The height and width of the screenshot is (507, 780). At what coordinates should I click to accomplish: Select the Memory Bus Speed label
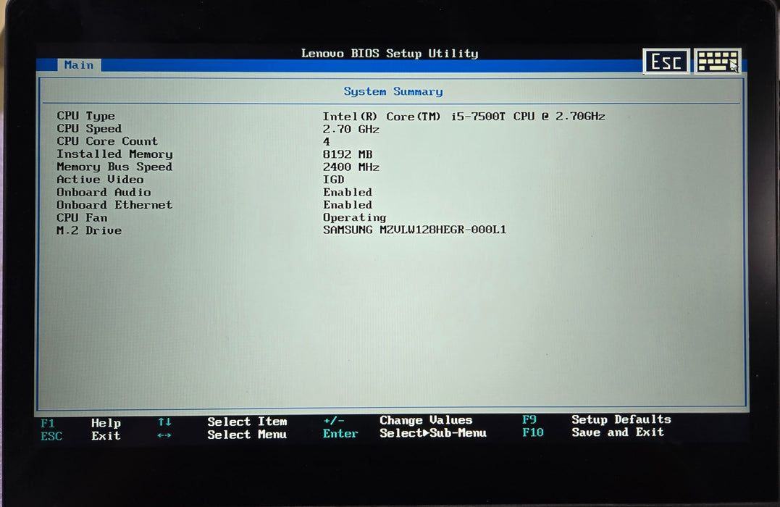coord(114,167)
